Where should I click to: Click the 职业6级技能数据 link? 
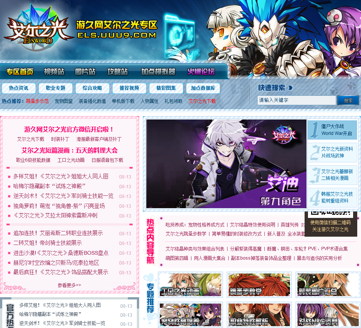coord(33,160)
